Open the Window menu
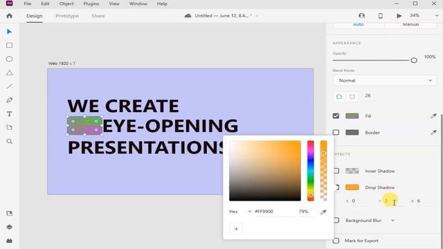This screenshot has width=443, height=249. coord(138,3)
